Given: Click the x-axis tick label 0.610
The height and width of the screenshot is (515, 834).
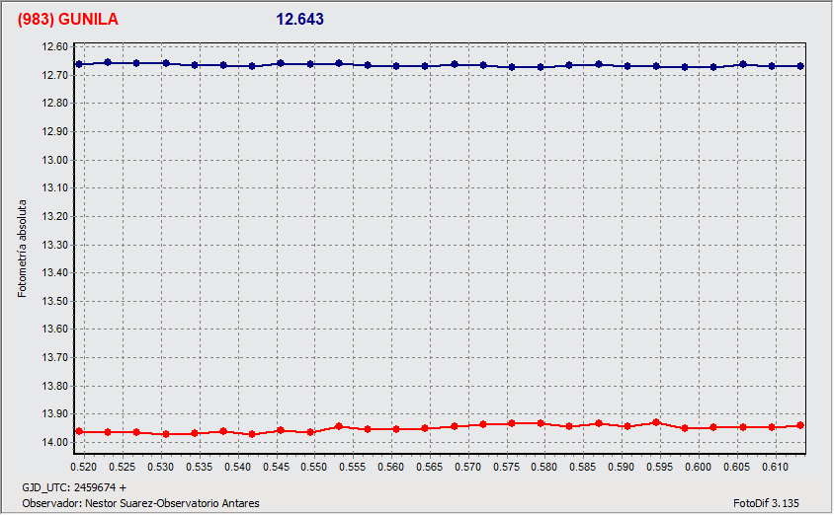Looking at the screenshot, I should pyautogui.click(x=775, y=467).
